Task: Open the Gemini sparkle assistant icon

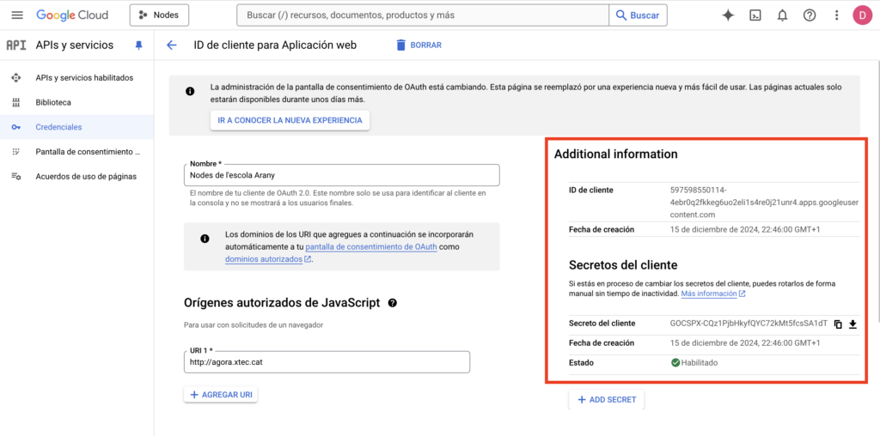Action: 728,15
